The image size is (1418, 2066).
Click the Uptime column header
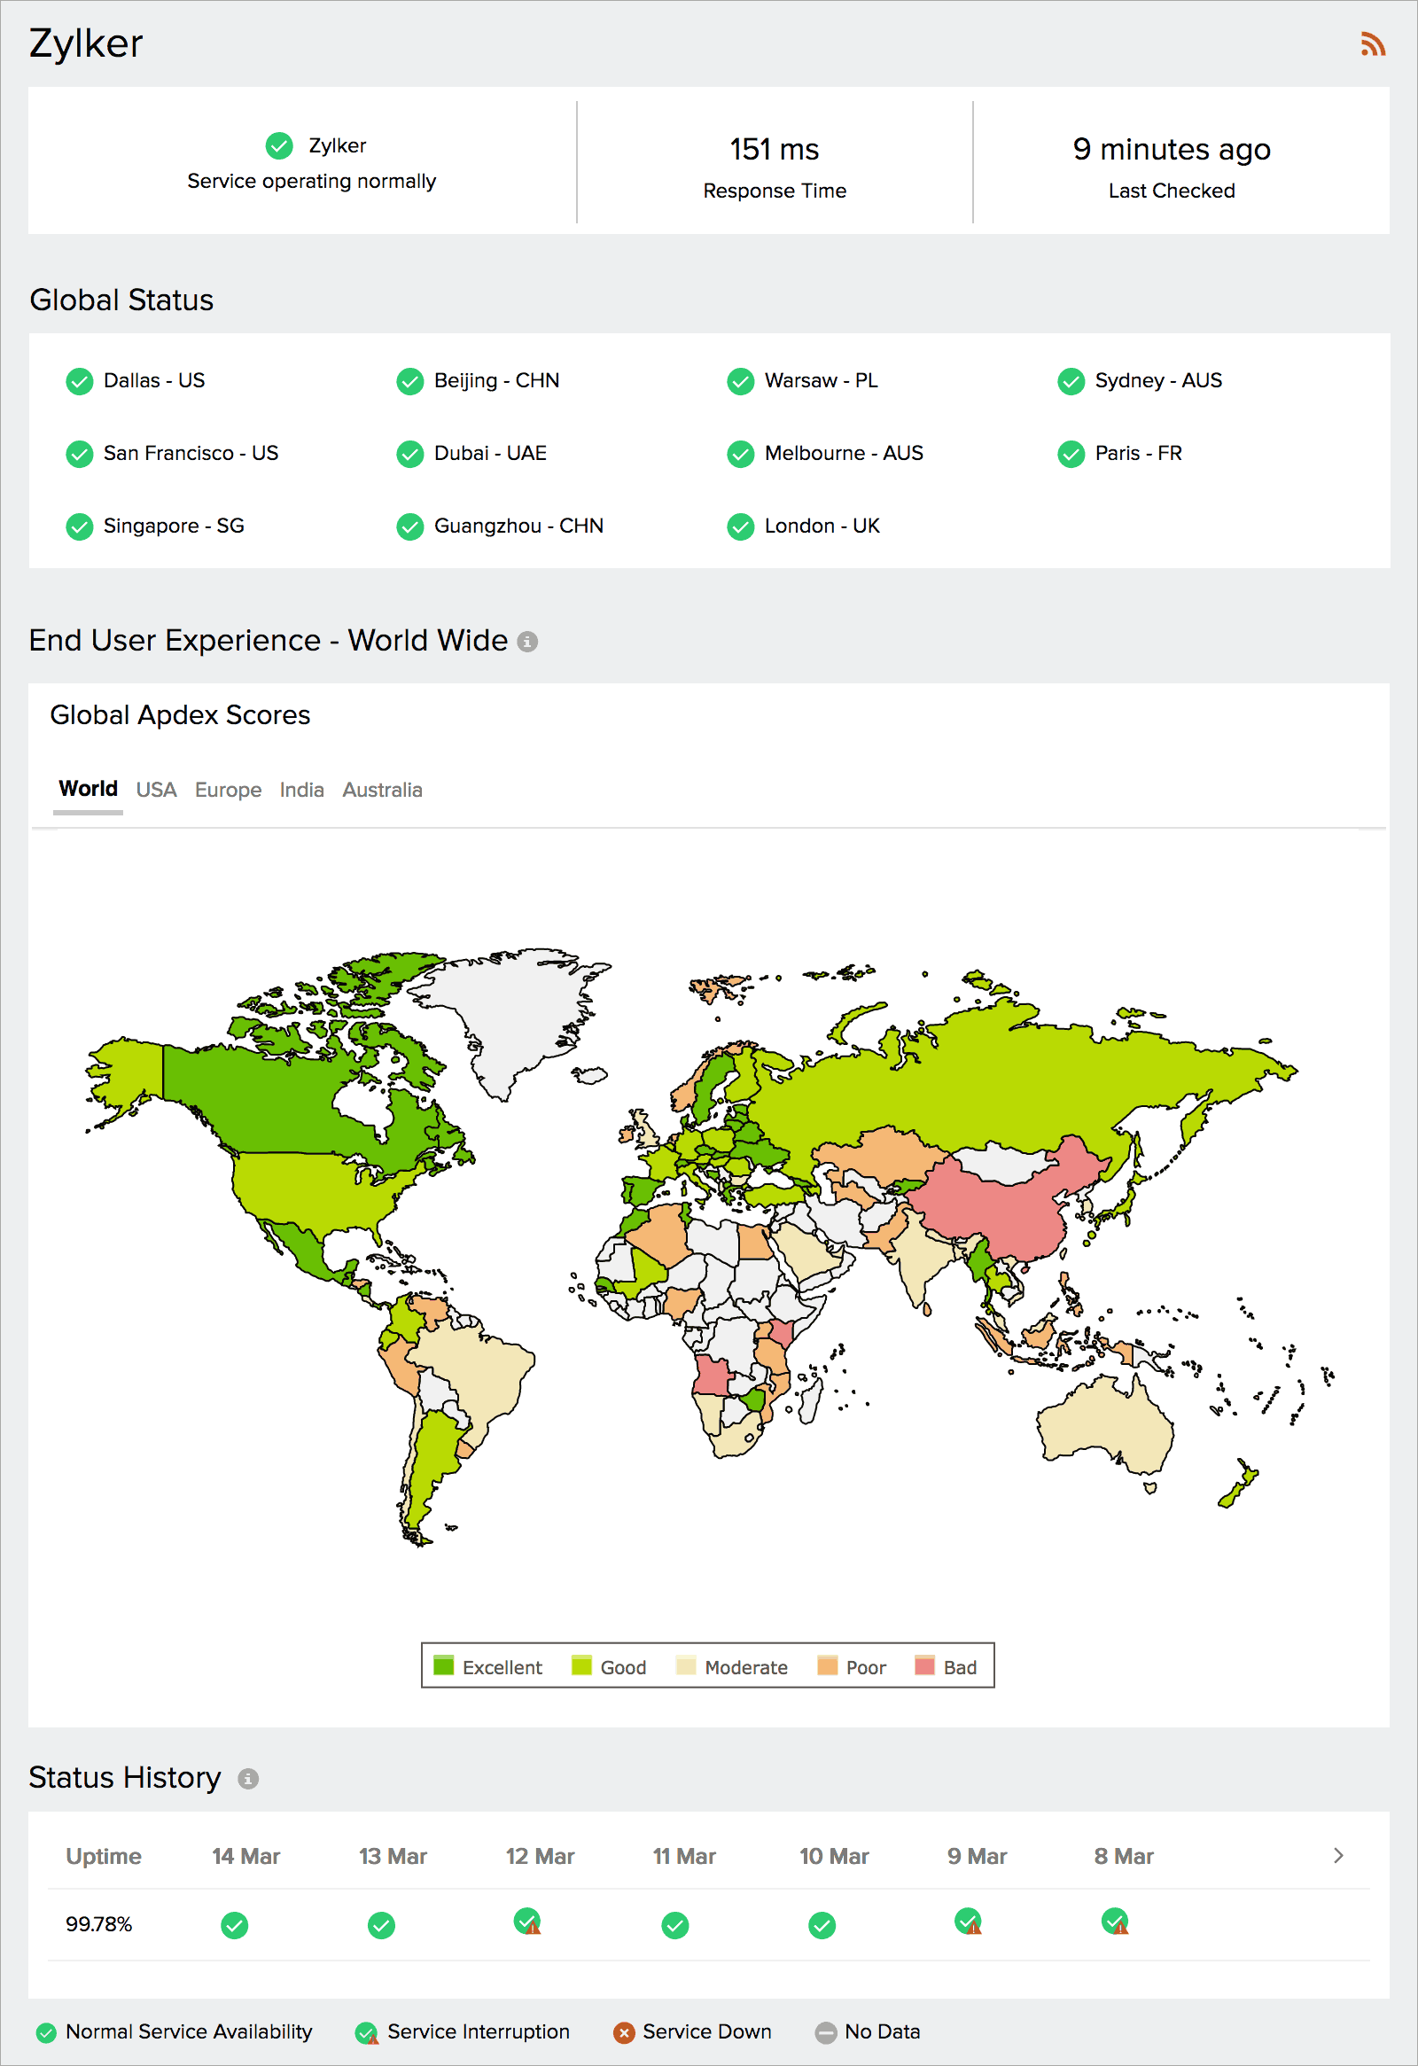click(x=104, y=1856)
